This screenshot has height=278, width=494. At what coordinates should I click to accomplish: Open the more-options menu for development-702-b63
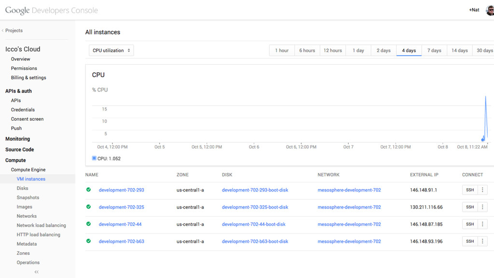coord(482,241)
